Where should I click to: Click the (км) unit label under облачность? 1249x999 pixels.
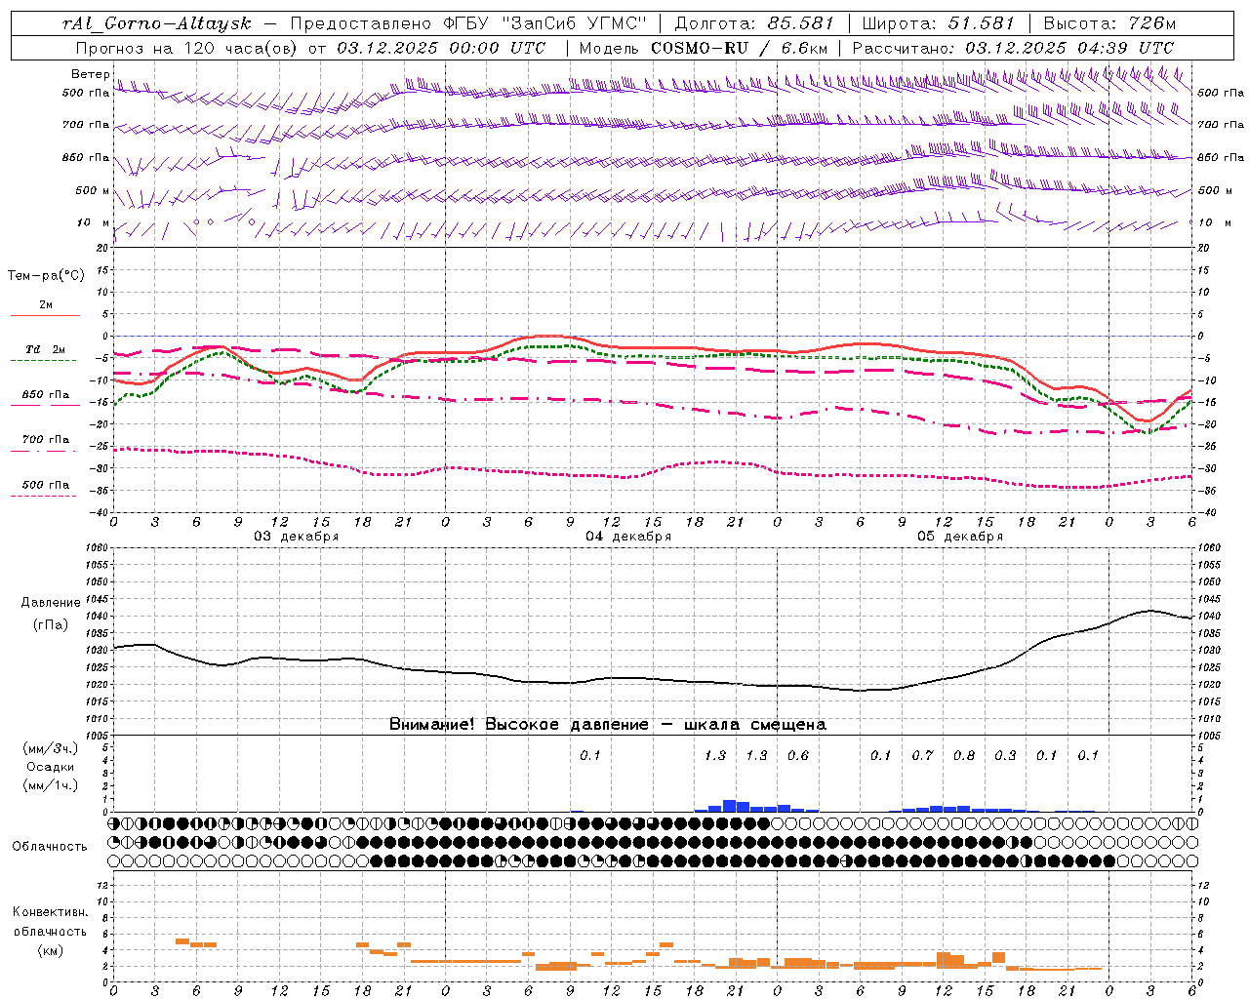(51, 950)
